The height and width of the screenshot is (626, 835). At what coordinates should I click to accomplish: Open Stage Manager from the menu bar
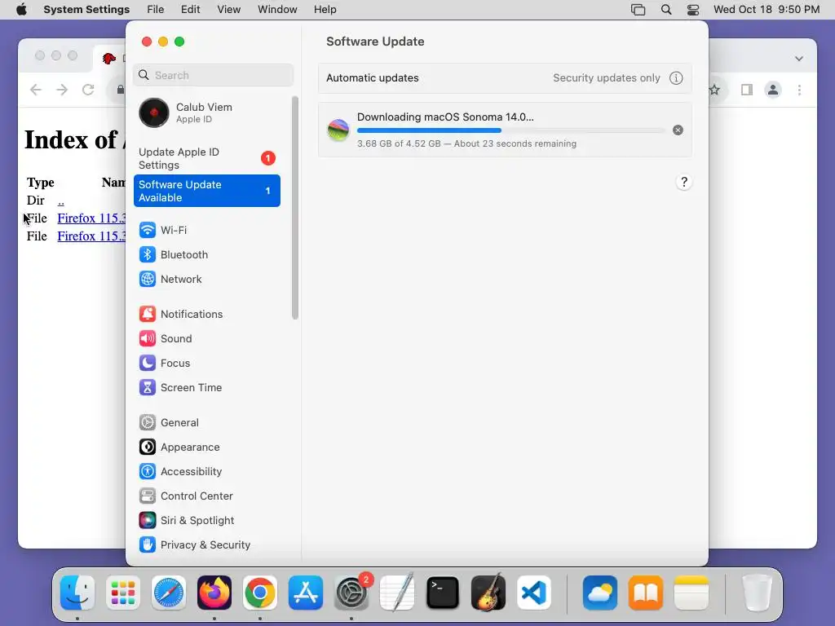pos(638,10)
